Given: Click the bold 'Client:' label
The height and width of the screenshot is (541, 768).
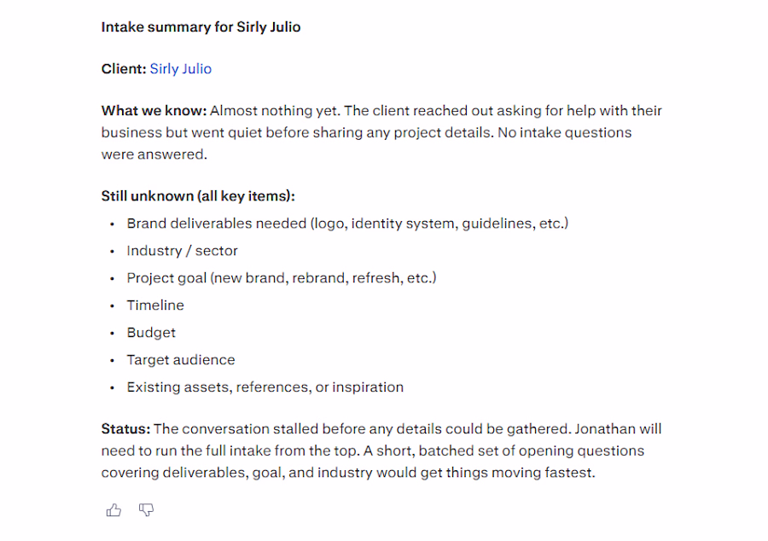Looking at the screenshot, I should click(124, 68).
